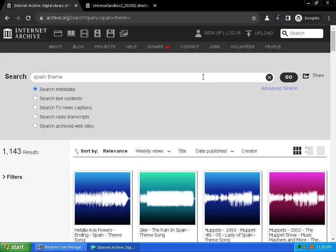This screenshot has height=252, width=336.
Task: Switch to extended list view
Action: pos(309,151)
